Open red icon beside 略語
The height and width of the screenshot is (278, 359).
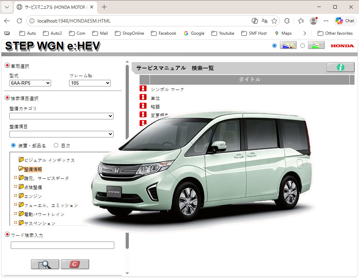click(143, 106)
